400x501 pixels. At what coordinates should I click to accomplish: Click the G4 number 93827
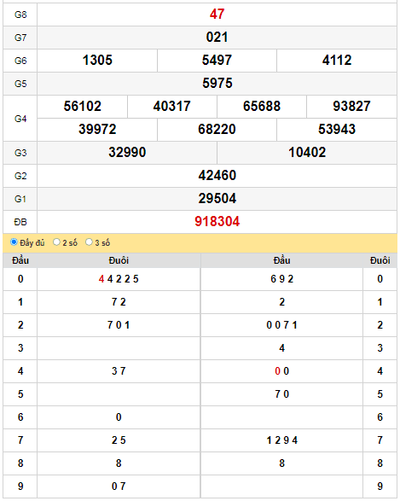point(351,107)
